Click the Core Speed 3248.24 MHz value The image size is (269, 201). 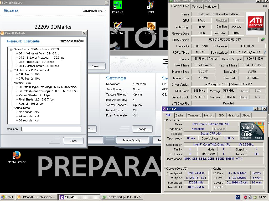click(196, 173)
